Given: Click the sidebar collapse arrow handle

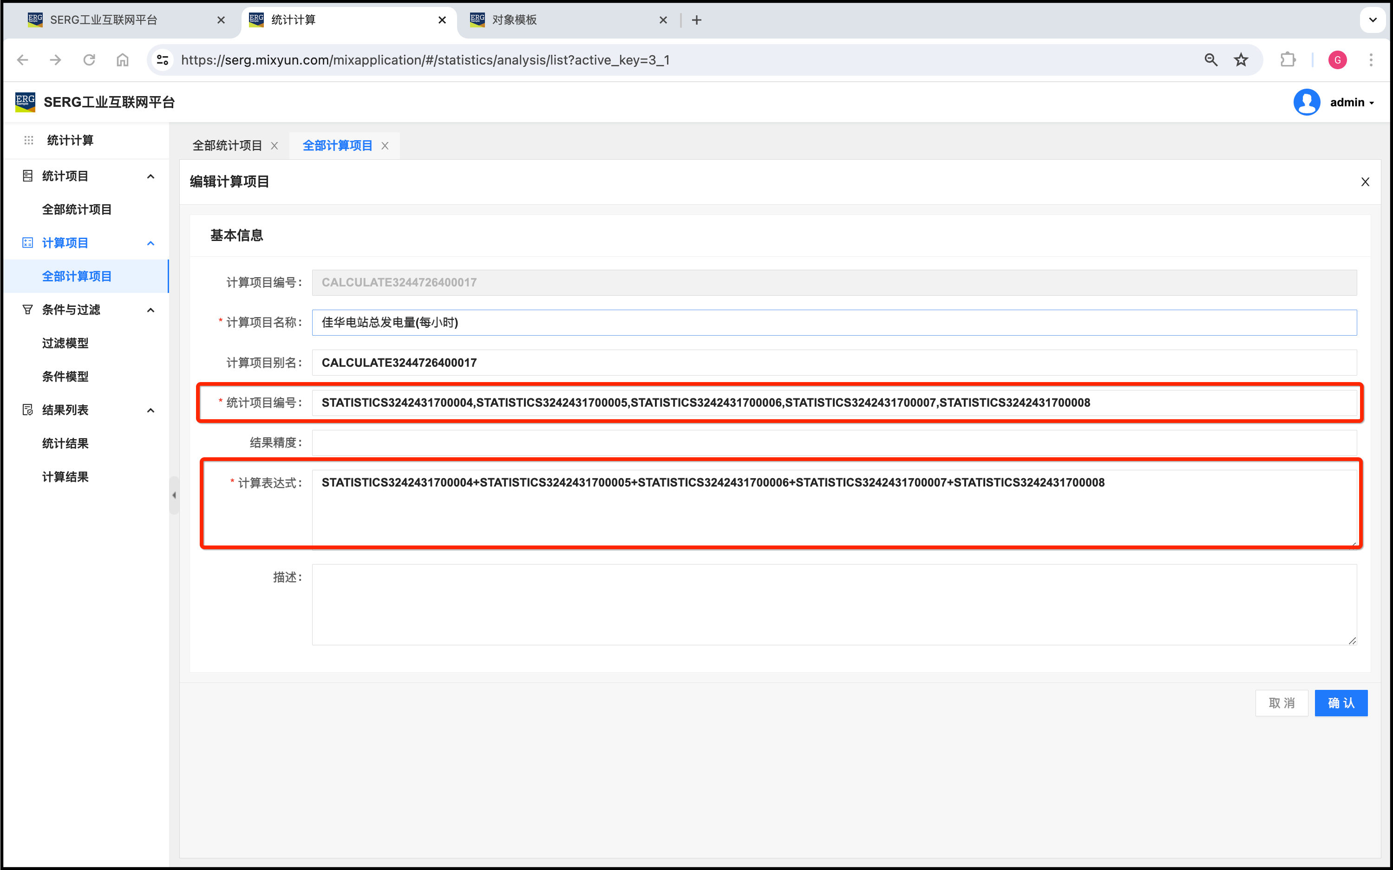Looking at the screenshot, I should click(x=174, y=495).
